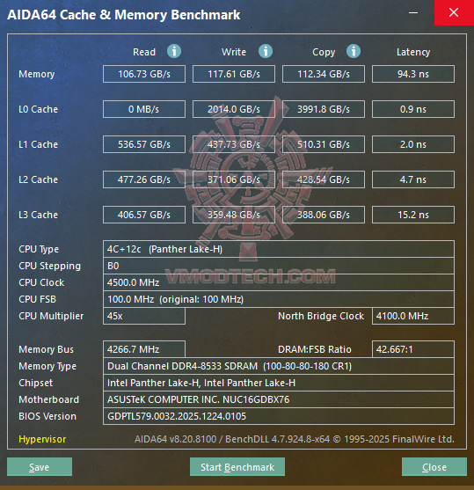Image resolution: width=474 pixels, height=490 pixels.
Task: Save the benchmark results
Action: click(40, 467)
